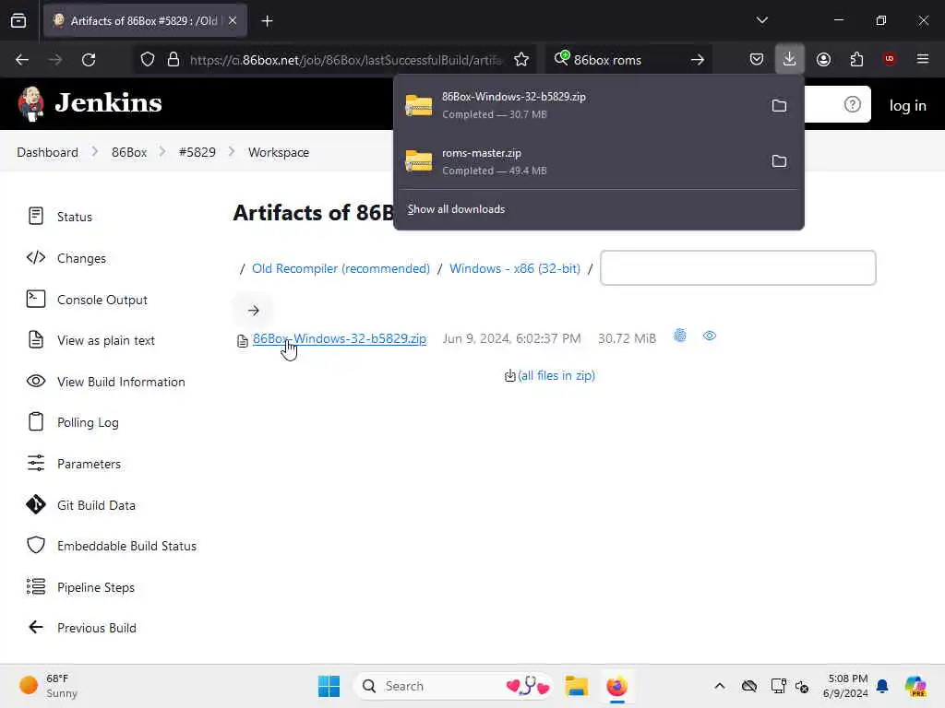This screenshot has height=708, width=945.
Task: Open notifications bell in taskbar
Action: 882,686
